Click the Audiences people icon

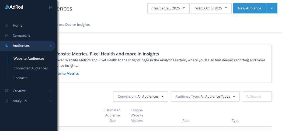7,46
